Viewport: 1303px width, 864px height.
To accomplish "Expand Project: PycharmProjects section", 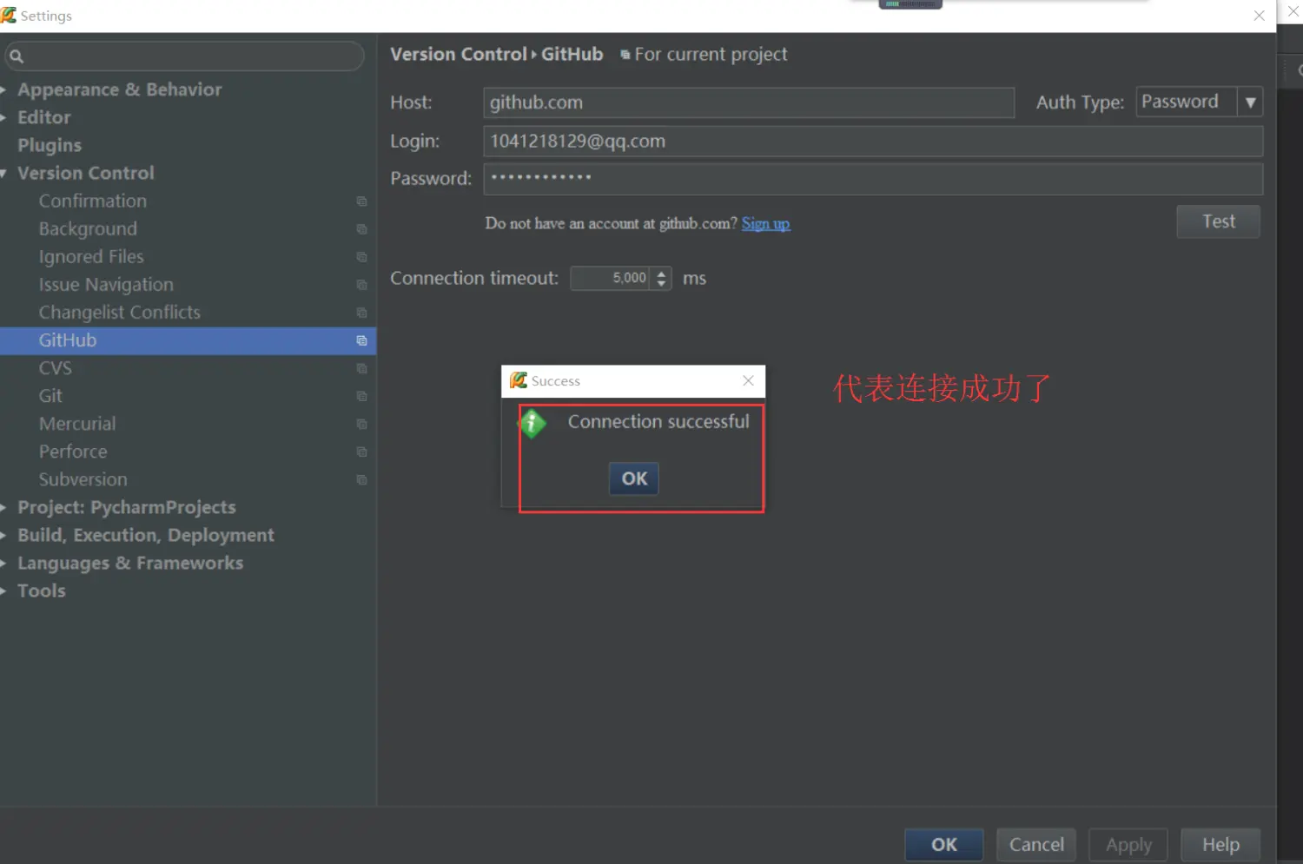I will click(x=4, y=508).
